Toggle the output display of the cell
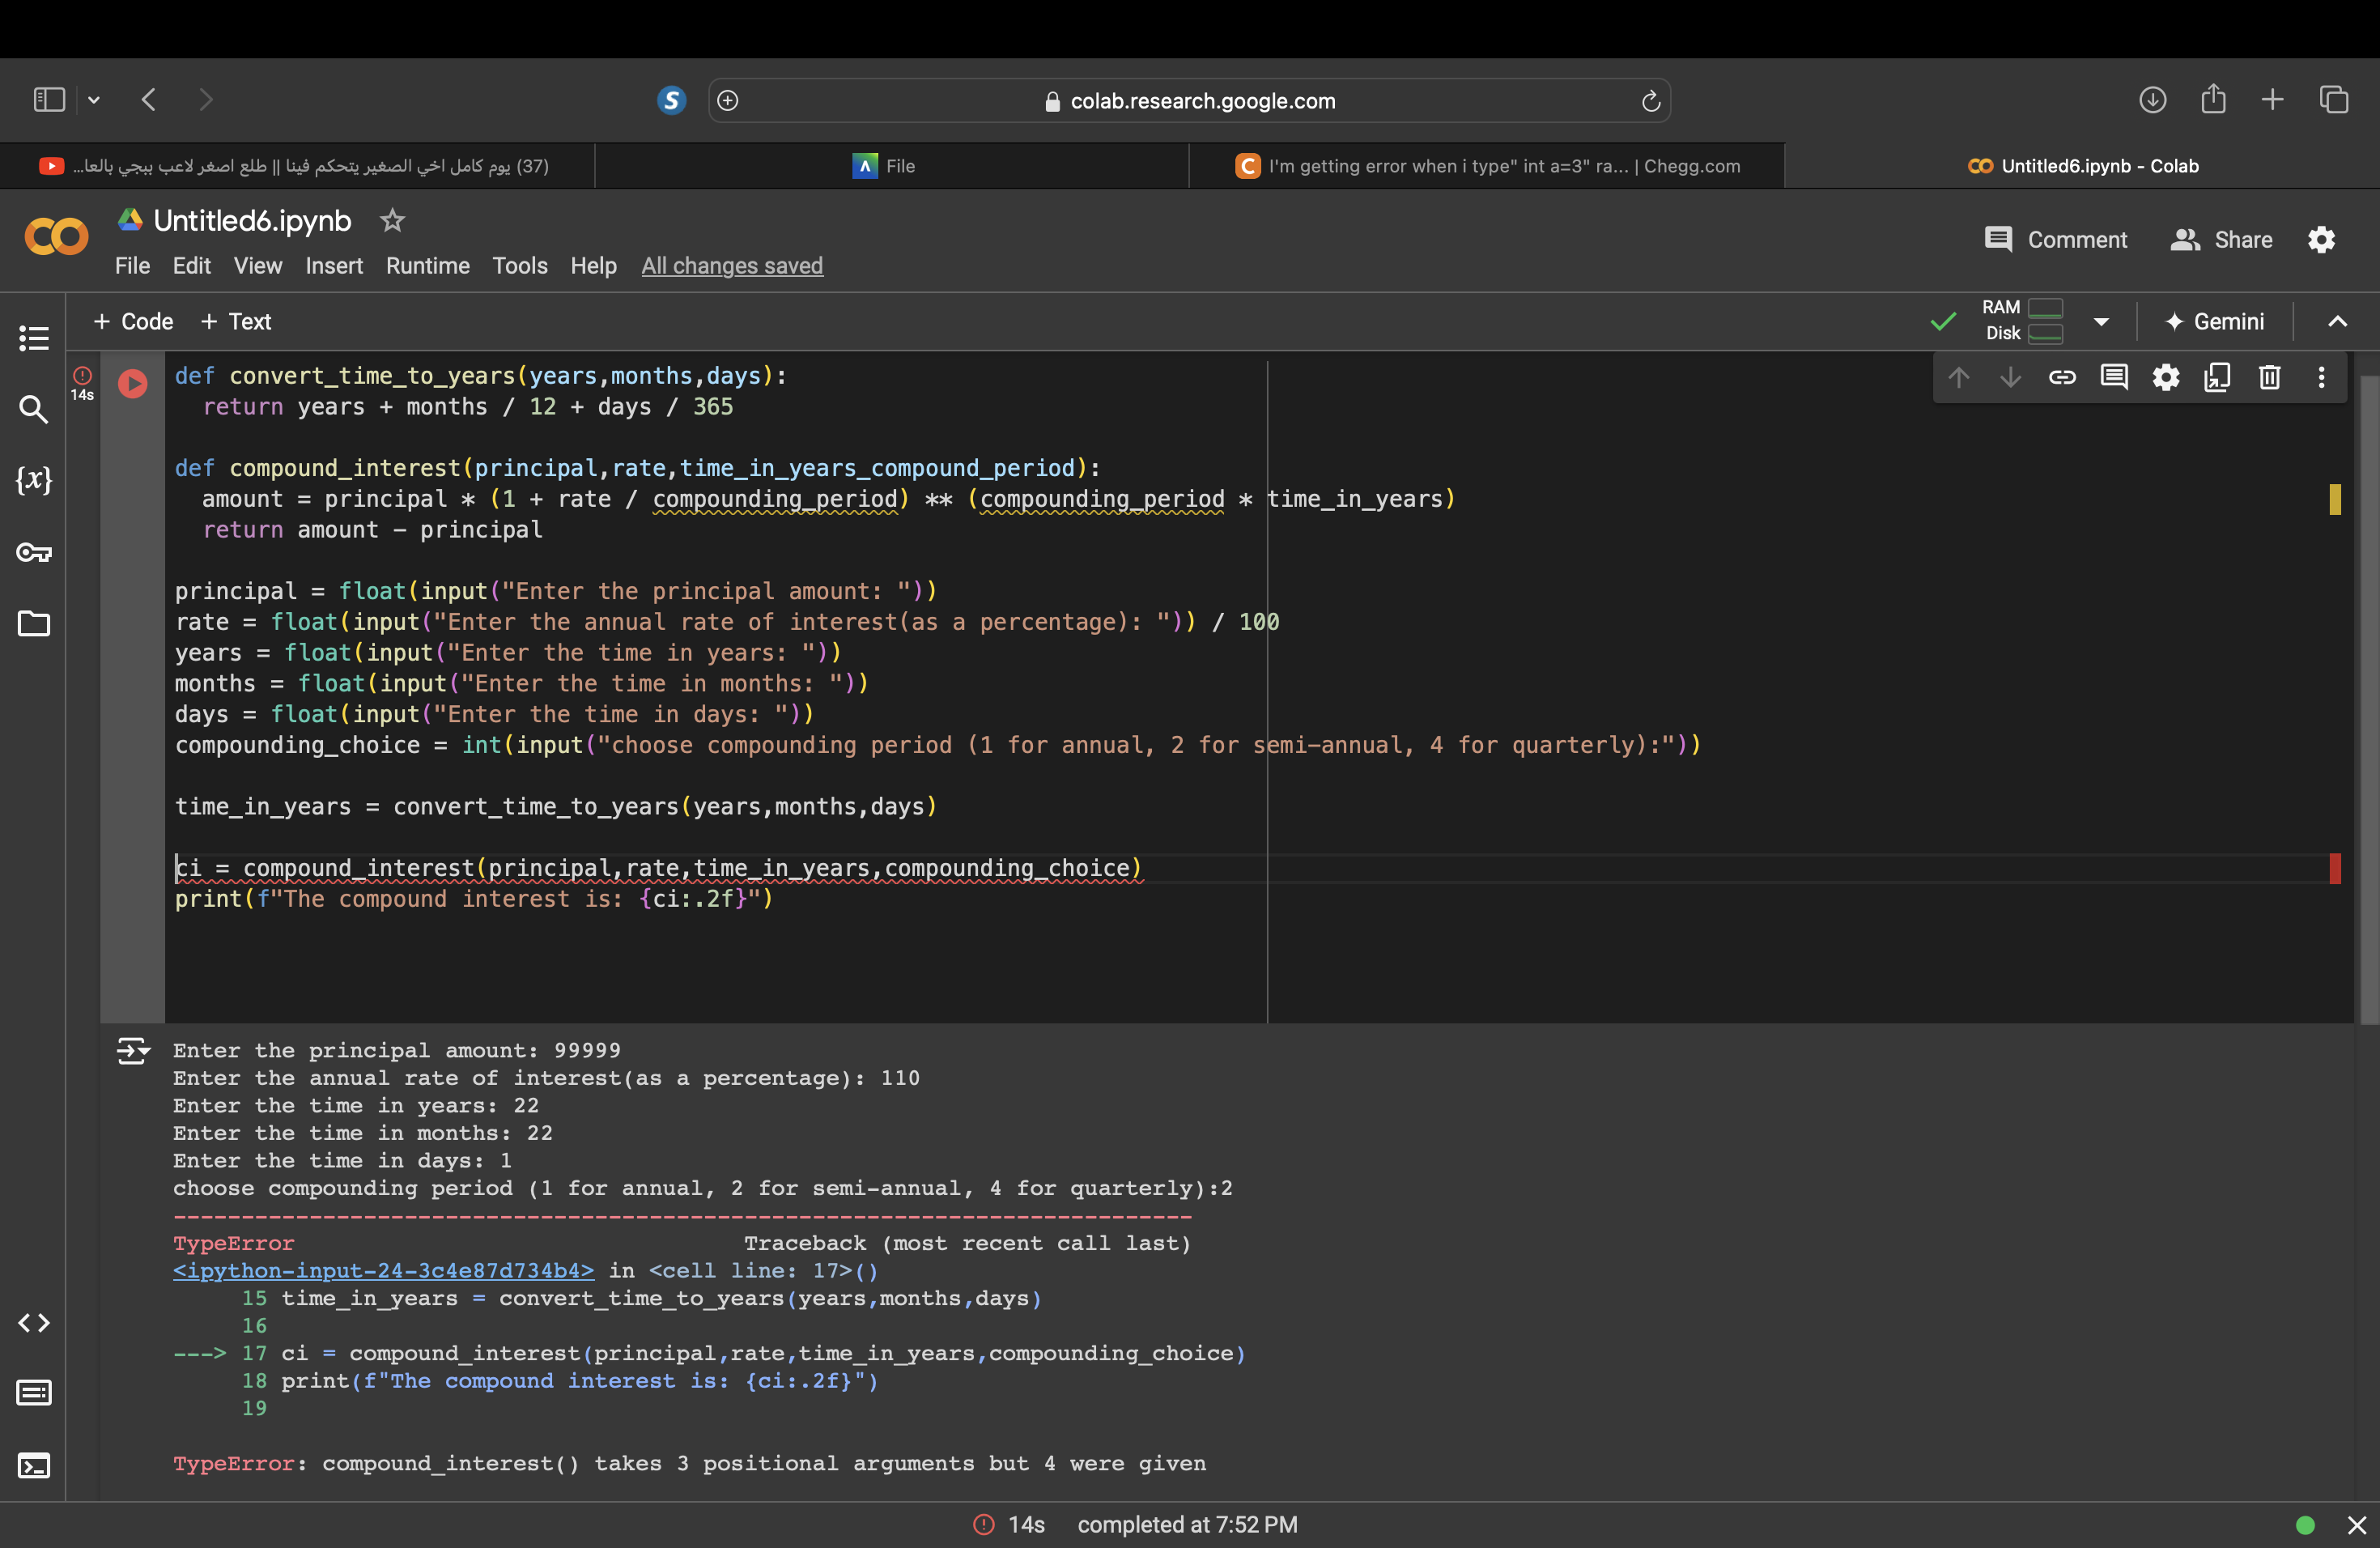 point(132,1051)
